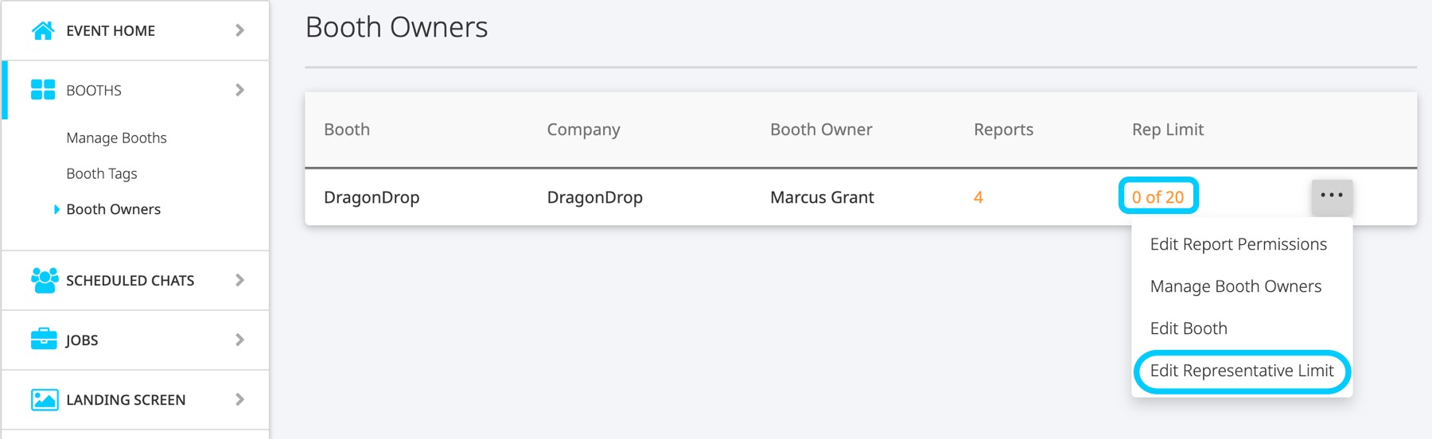Click the Jobs briefcase icon

point(44,340)
